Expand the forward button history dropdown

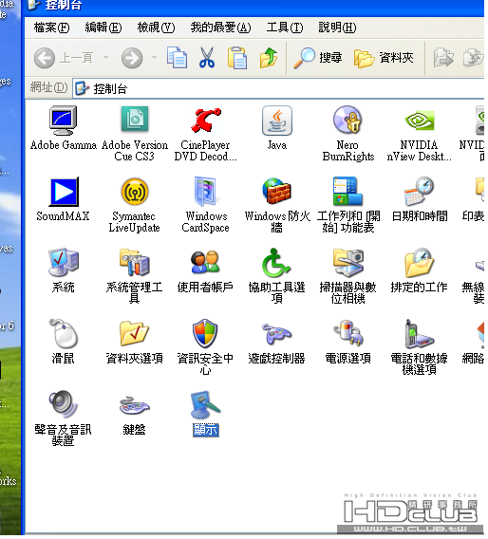(155, 57)
